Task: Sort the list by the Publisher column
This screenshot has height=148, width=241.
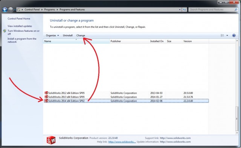Action: 129,41
